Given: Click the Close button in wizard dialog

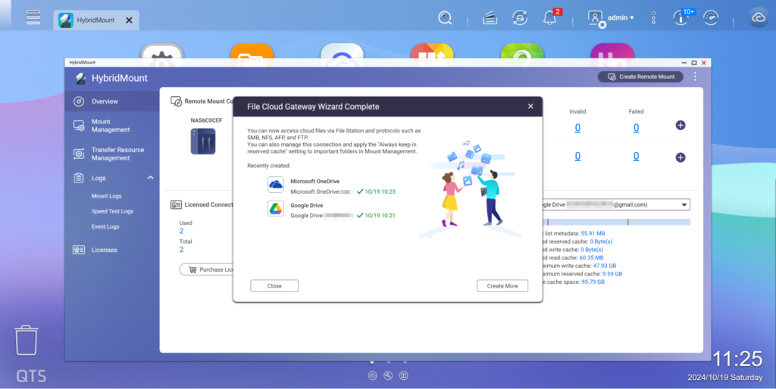Looking at the screenshot, I should click(x=274, y=286).
